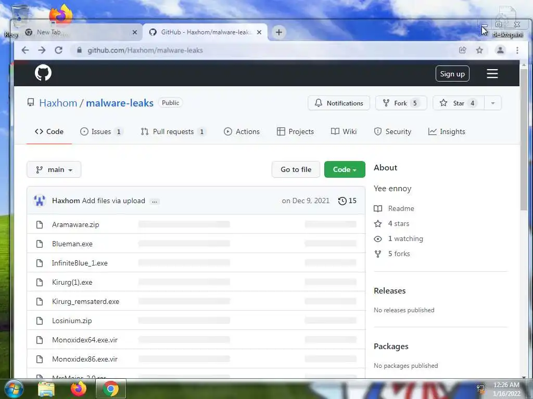Open the Wiki tab
533x399 pixels.
pos(344,131)
